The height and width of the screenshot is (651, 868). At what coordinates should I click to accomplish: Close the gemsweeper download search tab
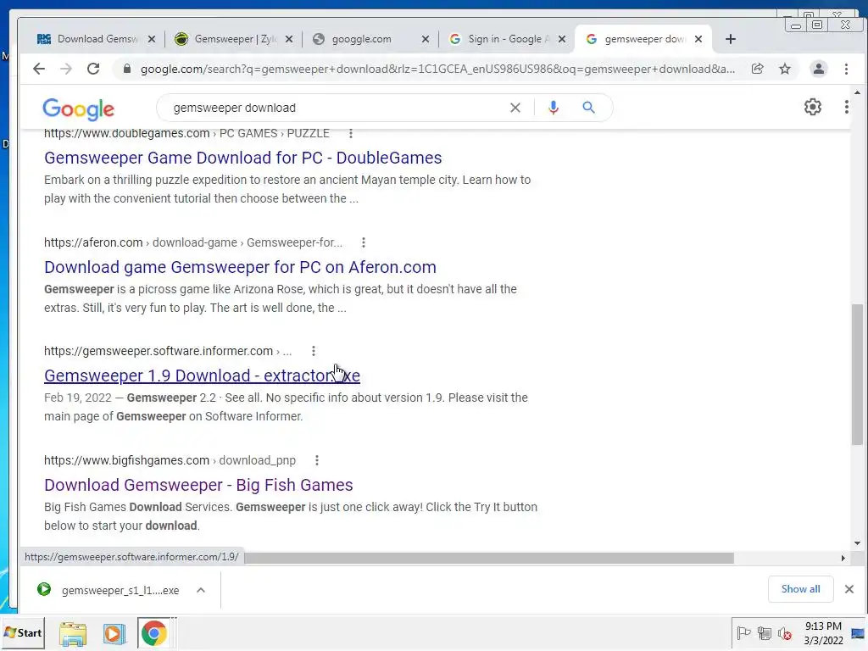[x=698, y=39]
